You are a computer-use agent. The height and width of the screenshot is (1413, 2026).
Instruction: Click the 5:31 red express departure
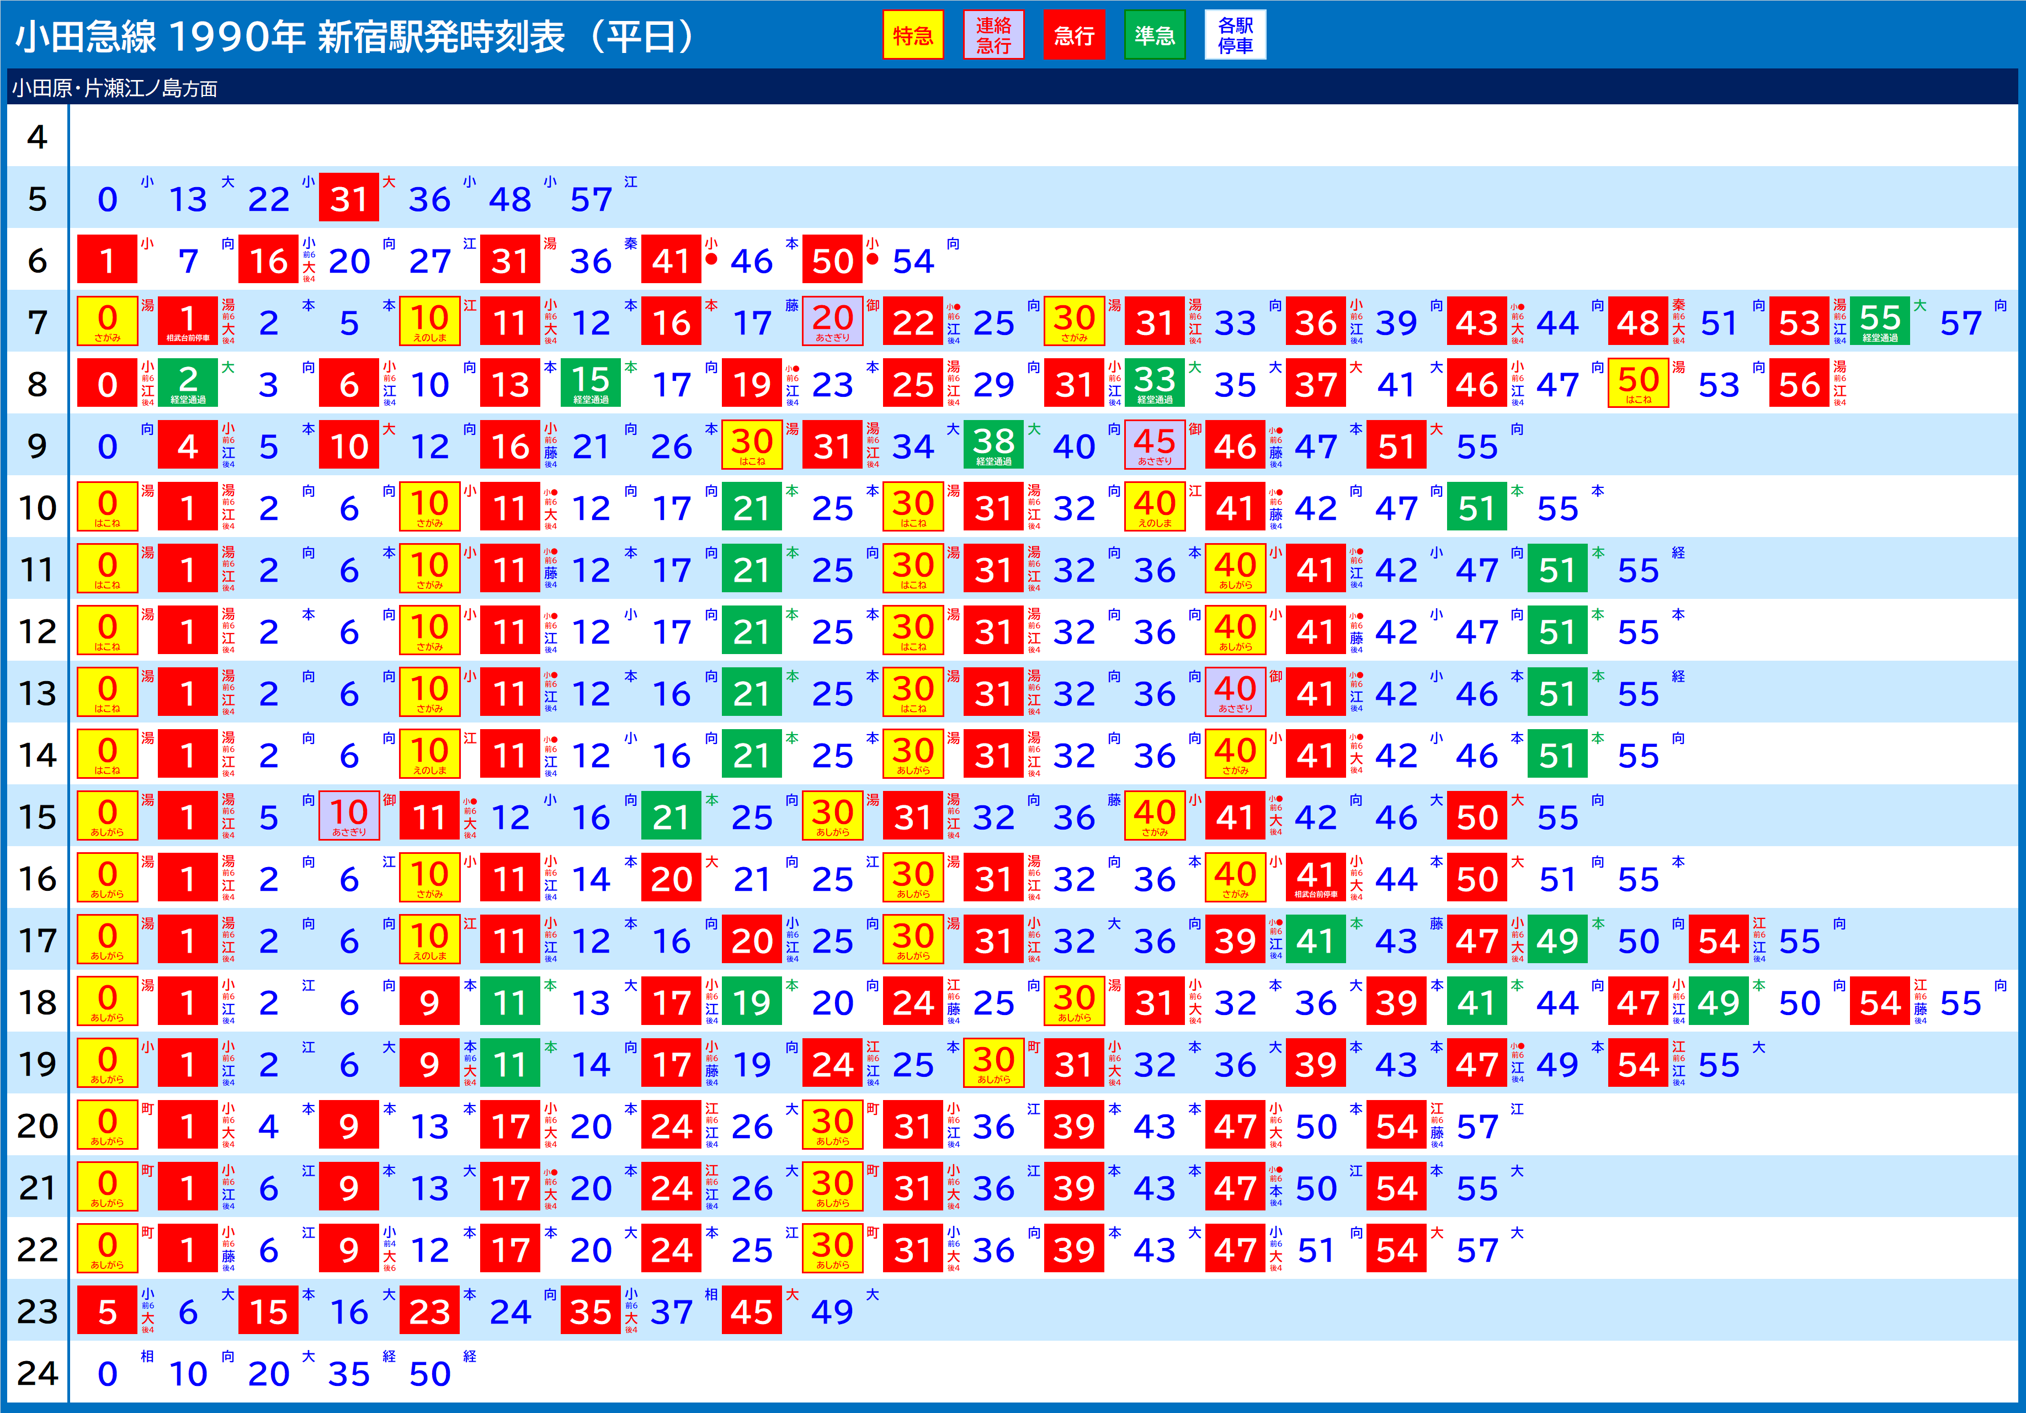pyautogui.click(x=349, y=198)
